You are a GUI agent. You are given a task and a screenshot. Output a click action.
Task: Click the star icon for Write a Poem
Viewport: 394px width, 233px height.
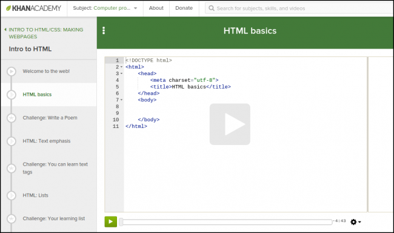pos(12,118)
